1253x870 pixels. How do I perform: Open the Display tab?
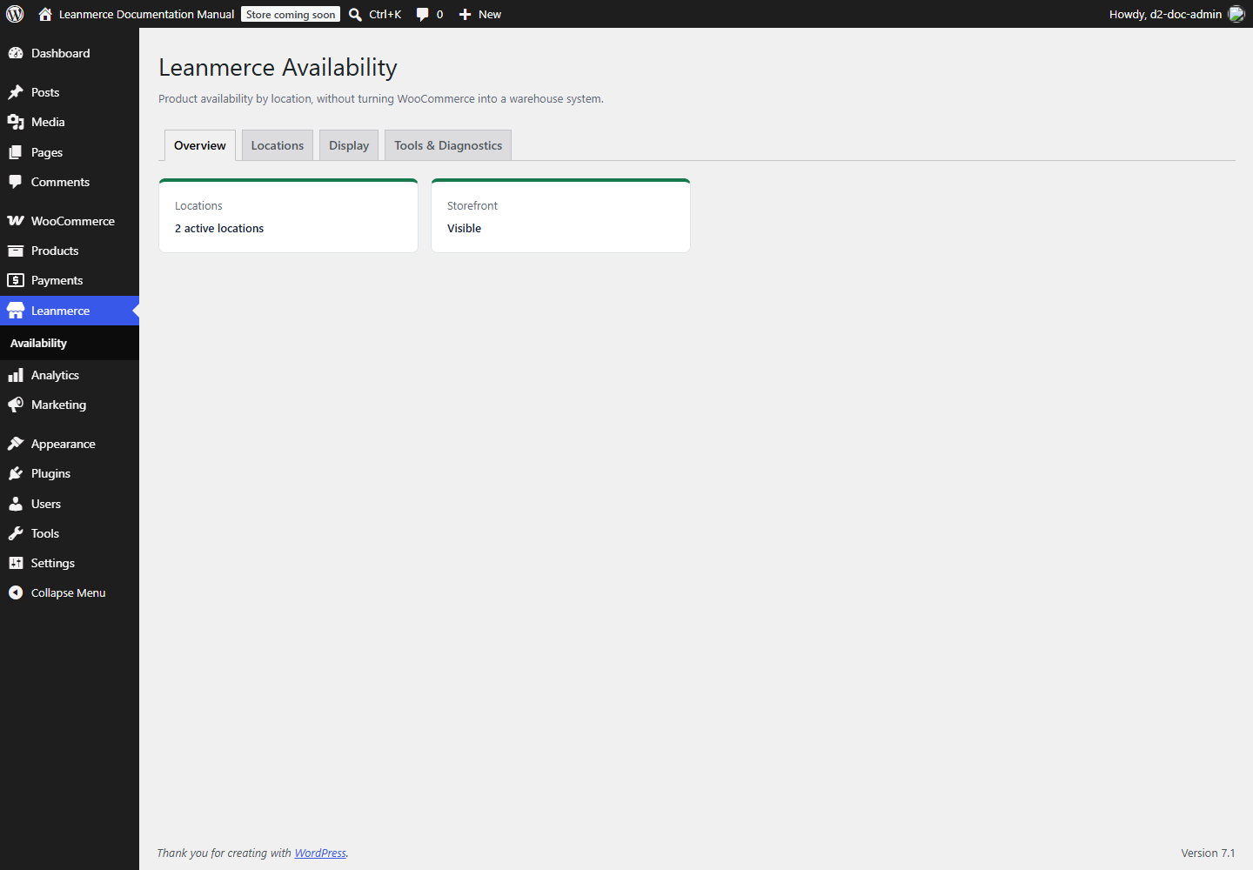click(x=349, y=145)
